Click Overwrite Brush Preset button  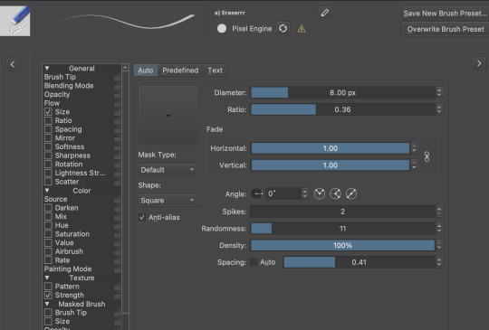click(446, 29)
